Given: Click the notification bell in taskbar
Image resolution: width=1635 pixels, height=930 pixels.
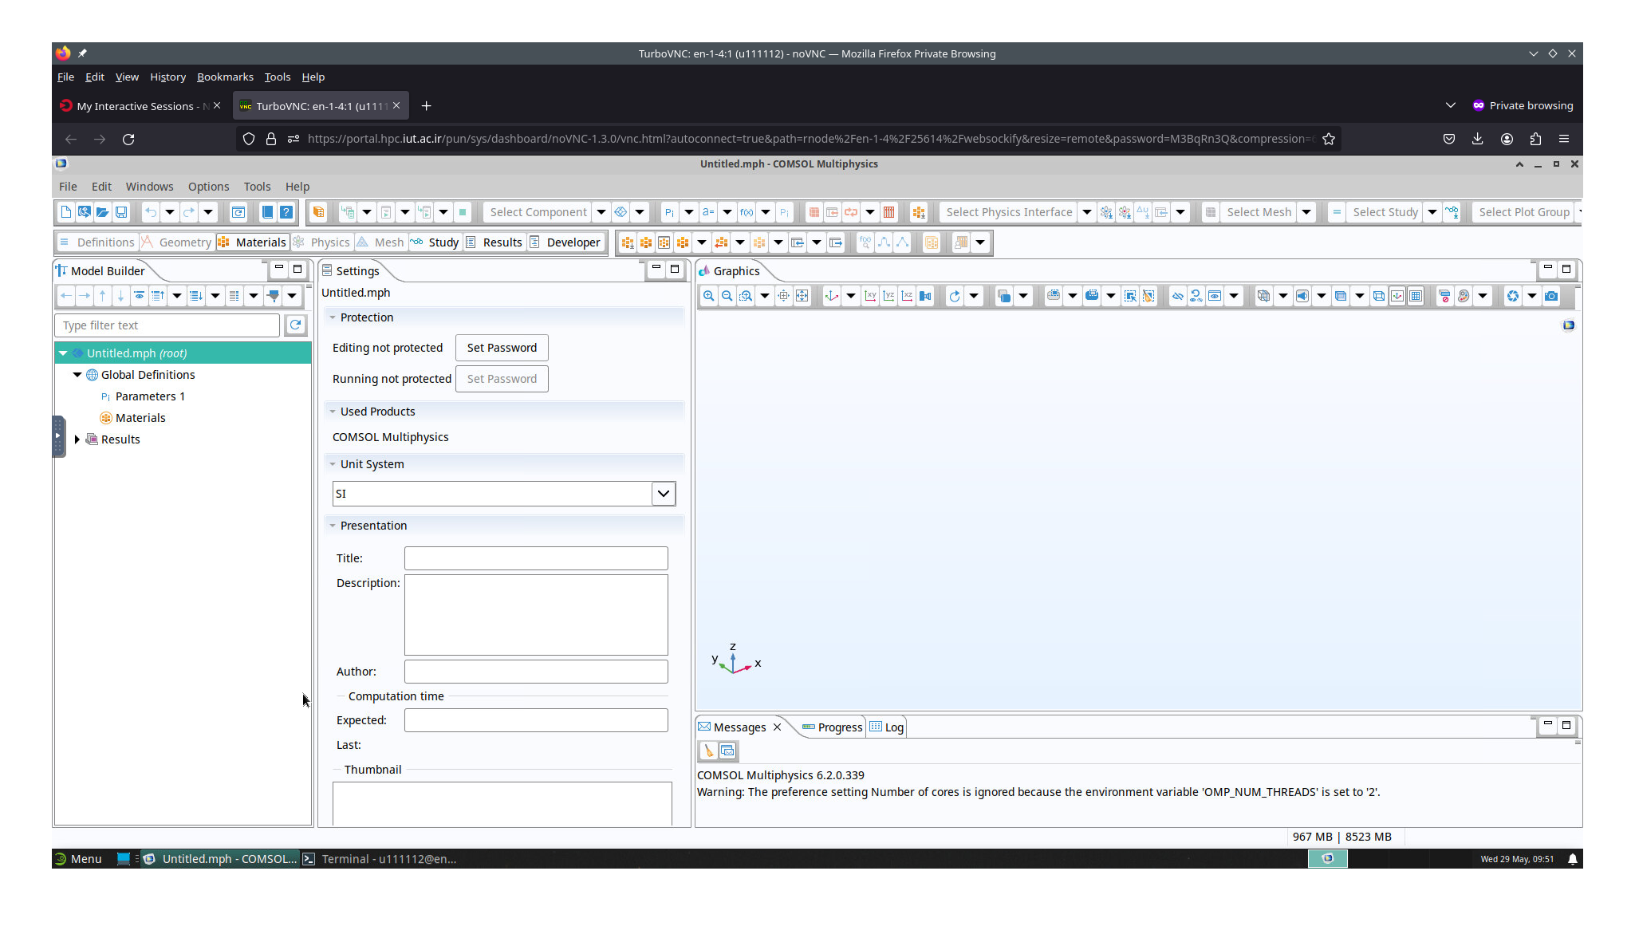Looking at the screenshot, I should pos(1573,859).
